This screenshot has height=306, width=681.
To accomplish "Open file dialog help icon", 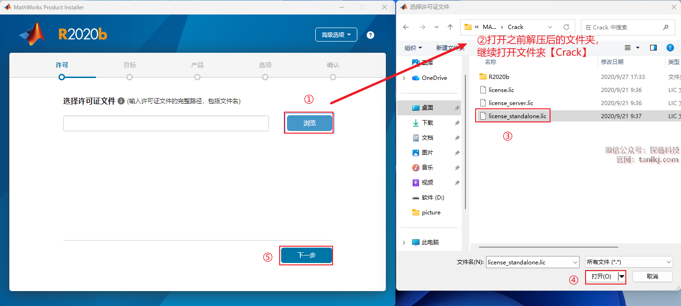I will point(670,48).
